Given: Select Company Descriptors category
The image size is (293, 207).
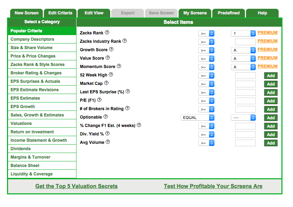Looking at the screenshot, I should [x=42, y=39].
